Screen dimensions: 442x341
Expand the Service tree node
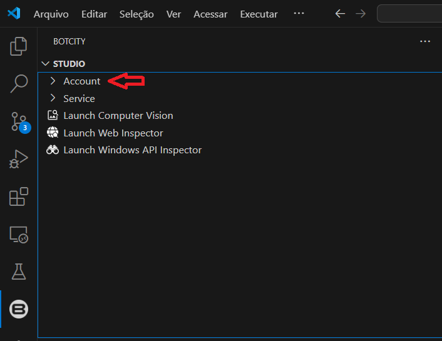coord(79,99)
